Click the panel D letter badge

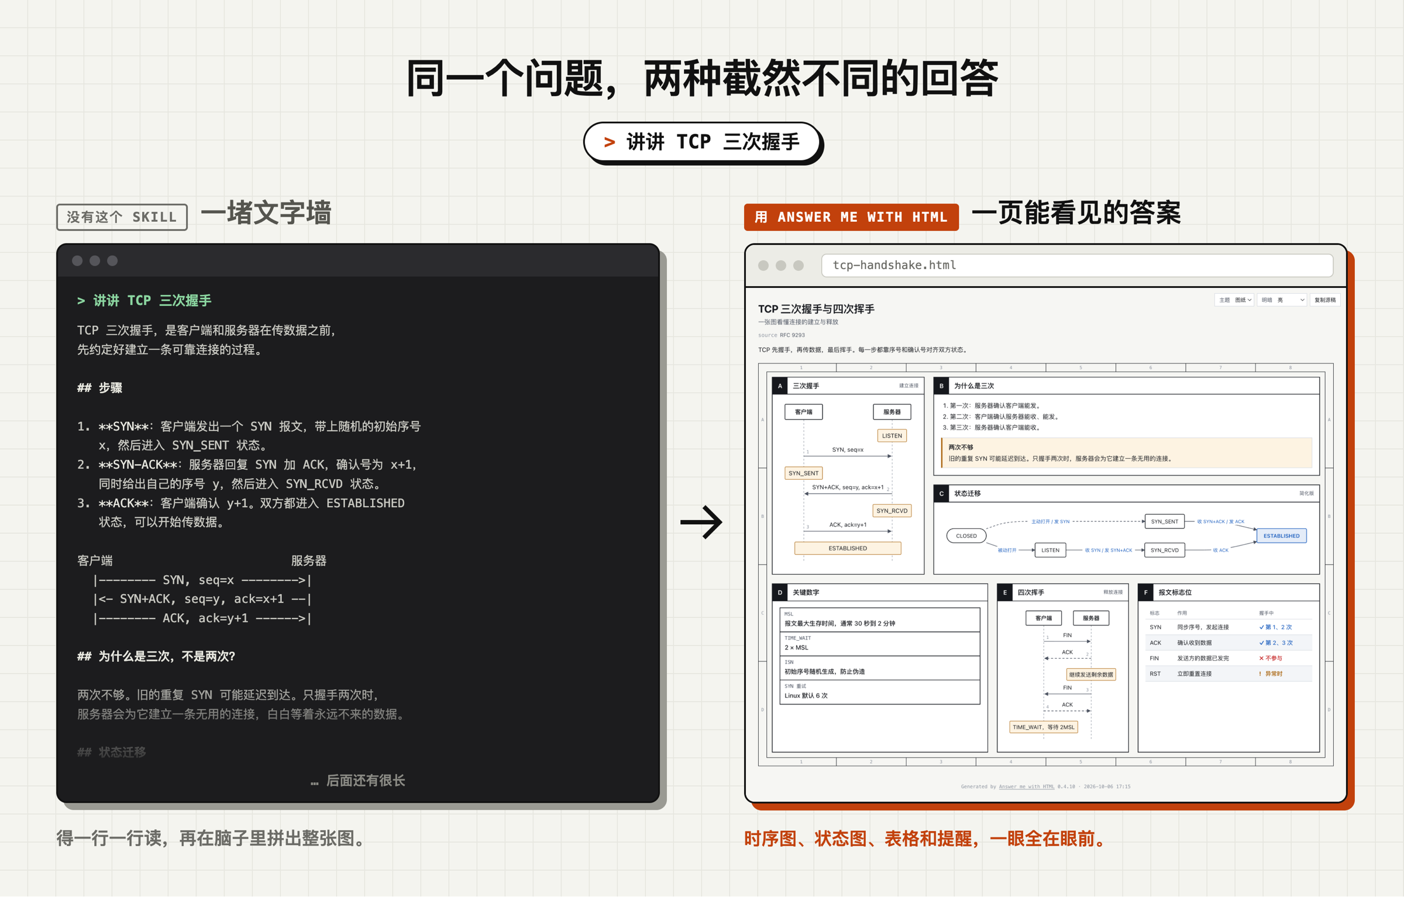click(x=780, y=592)
